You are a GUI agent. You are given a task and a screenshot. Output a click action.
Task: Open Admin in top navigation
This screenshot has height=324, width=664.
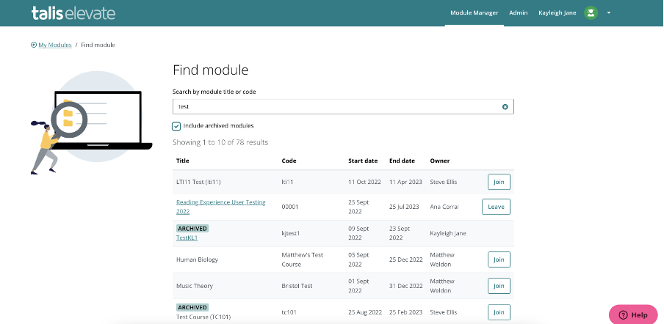(x=519, y=12)
